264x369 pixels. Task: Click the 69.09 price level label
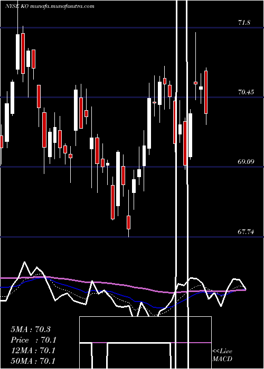(246, 162)
